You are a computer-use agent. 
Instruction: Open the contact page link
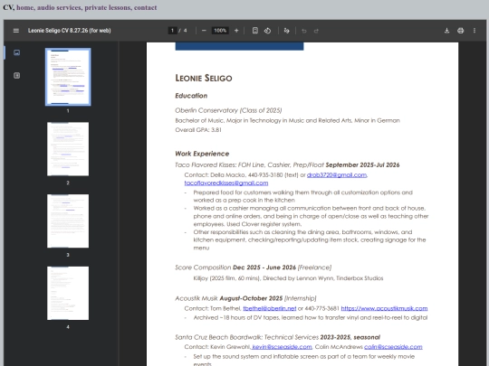tap(145, 7)
